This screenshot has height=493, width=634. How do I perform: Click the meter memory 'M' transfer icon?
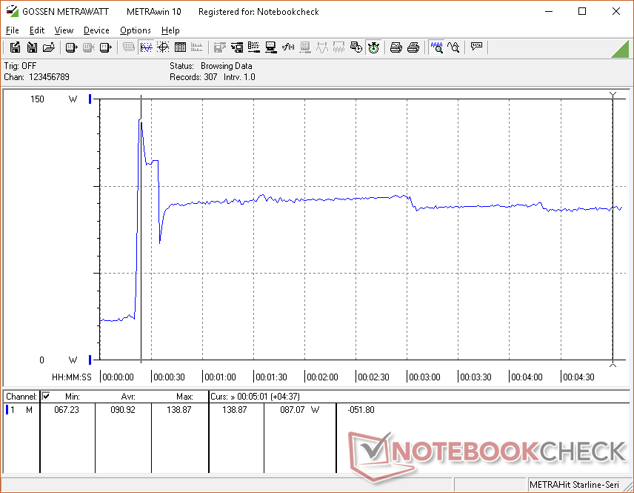(x=105, y=47)
